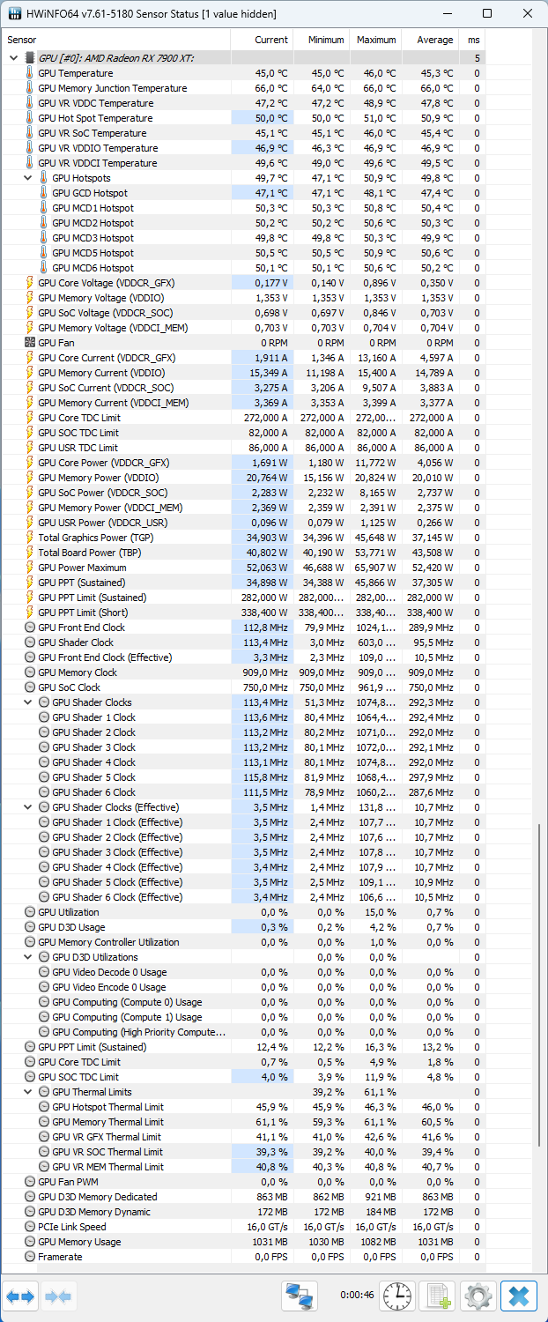This screenshot has width=548, height=1322.
Task: Click the Maximum column header
Action: tap(375, 40)
